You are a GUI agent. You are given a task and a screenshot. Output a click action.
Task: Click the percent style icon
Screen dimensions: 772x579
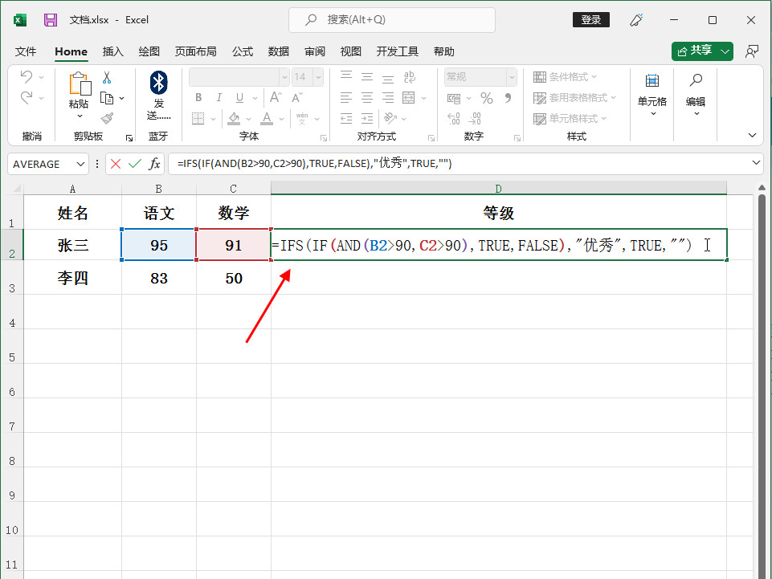(x=487, y=98)
